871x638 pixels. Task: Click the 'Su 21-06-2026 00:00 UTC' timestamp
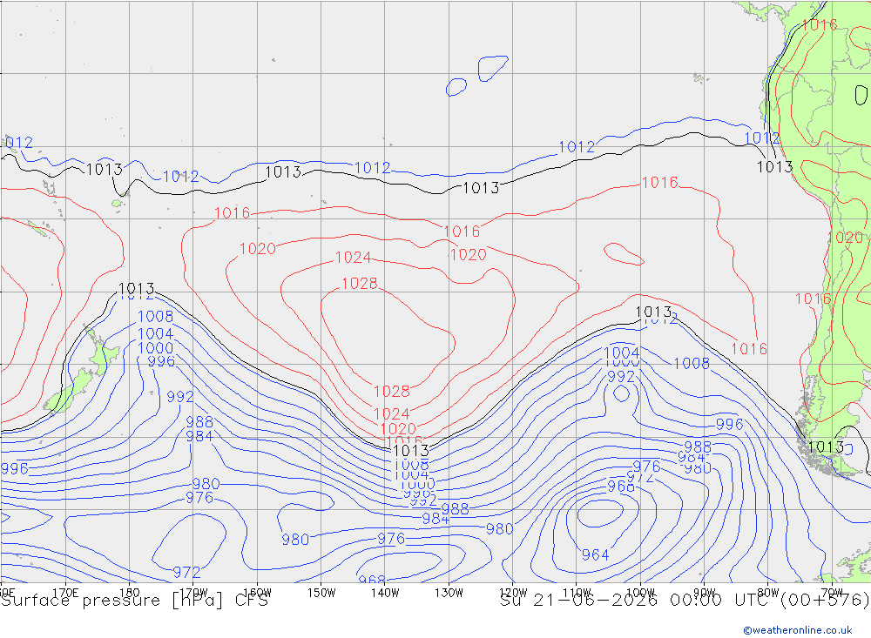pyautogui.click(x=638, y=601)
